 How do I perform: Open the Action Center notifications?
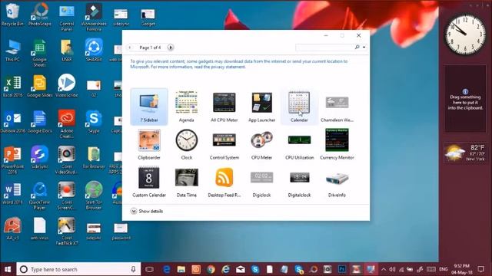click(480, 269)
